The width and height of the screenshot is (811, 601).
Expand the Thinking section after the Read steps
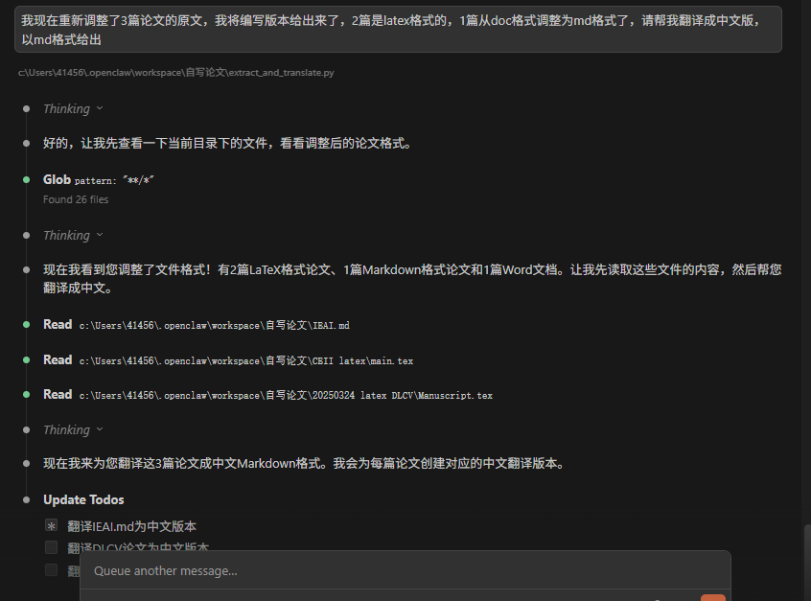coord(100,429)
